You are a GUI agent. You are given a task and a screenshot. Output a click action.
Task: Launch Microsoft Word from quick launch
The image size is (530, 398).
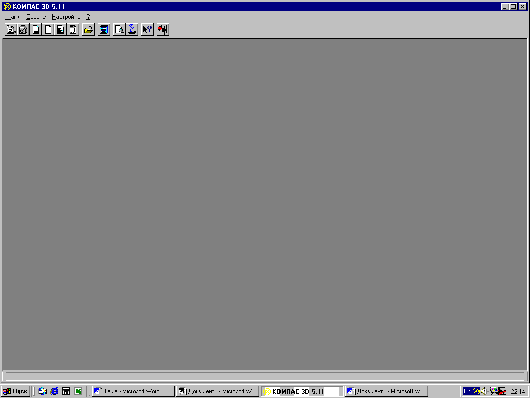point(66,391)
